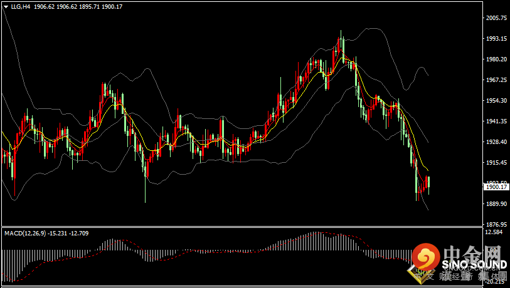Click the 1915.45 price axis label
This screenshot has width=510, height=288.
496,163
